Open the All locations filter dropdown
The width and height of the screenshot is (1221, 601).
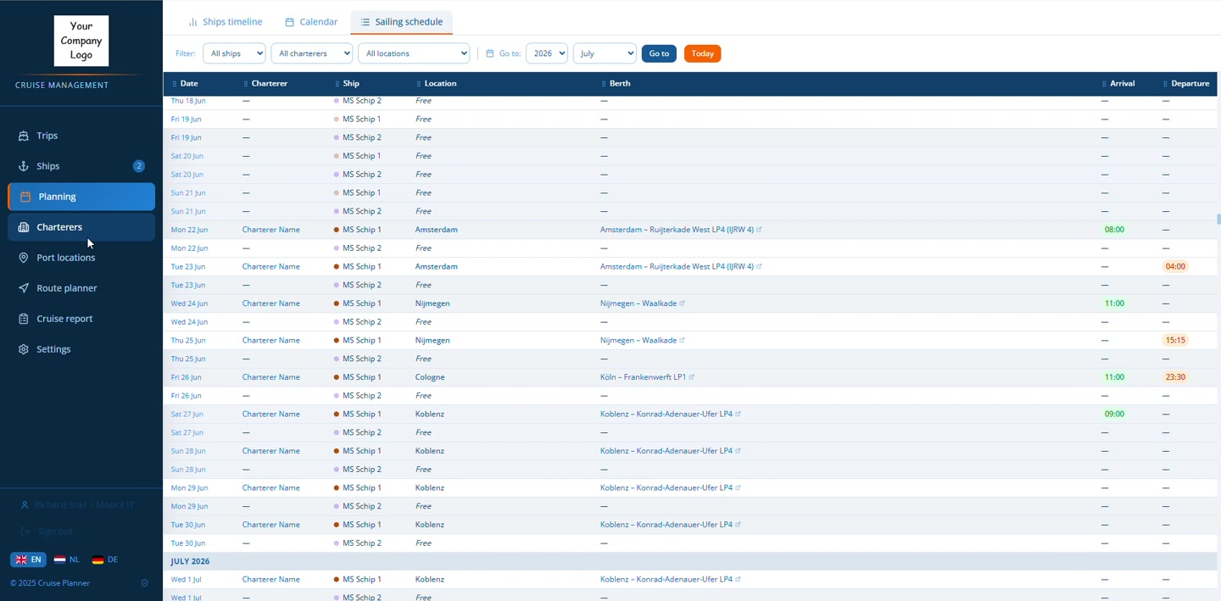(x=414, y=53)
